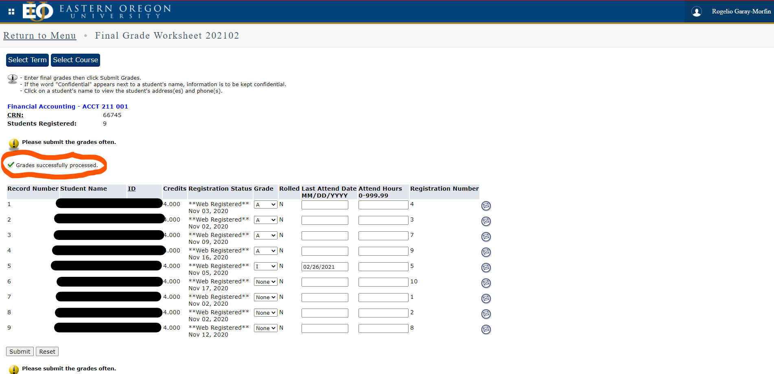This screenshot has width=774, height=374.
Task: Change the grade dropdown showing None on row 6
Action: (265, 282)
